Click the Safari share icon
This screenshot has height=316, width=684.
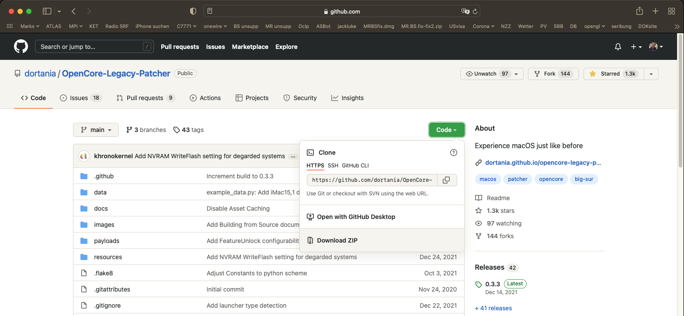[x=639, y=11]
